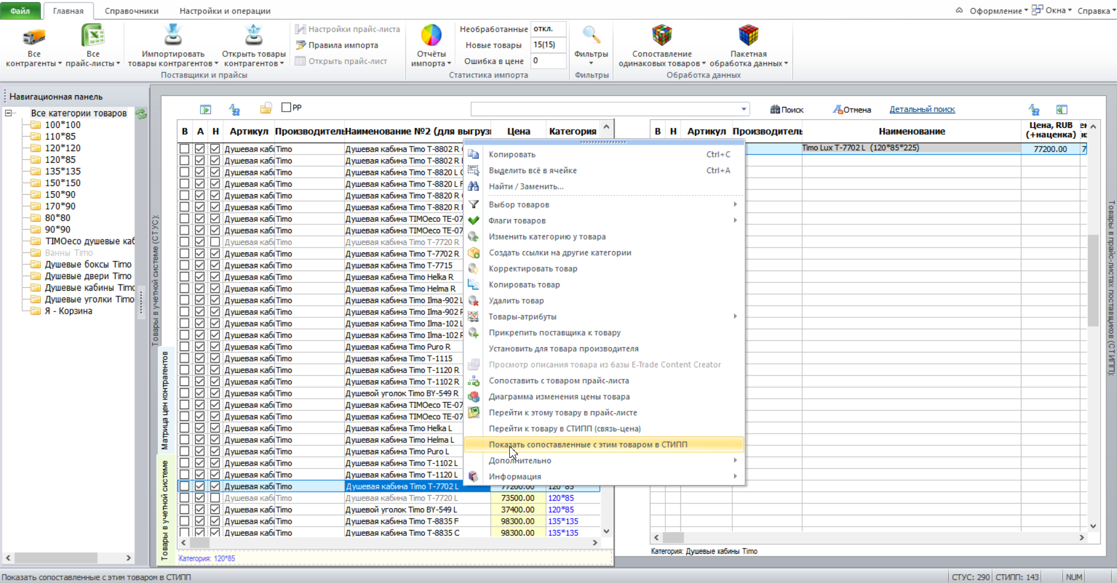Click the Правила импорта pencil icon
The height and width of the screenshot is (583, 1117).
(x=300, y=45)
